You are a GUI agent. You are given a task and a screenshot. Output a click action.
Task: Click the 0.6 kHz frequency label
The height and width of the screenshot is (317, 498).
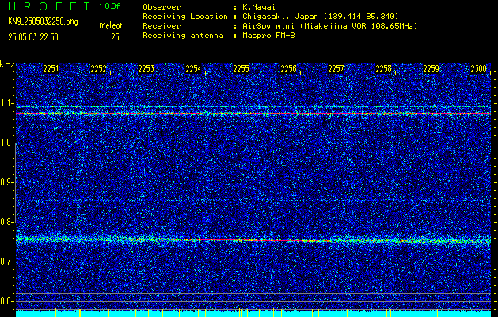pyautogui.click(x=6, y=301)
